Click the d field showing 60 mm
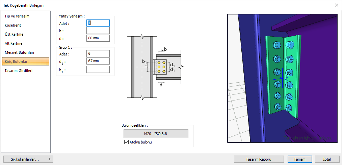Screen dimensions: 342x165 (x=98, y=38)
